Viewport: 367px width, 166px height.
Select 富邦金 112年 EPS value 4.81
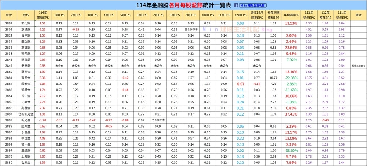(x=325, y=78)
